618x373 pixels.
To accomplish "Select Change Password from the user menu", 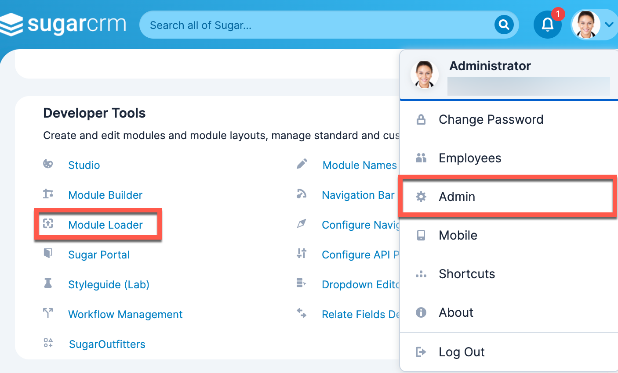I will tap(509, 119).
